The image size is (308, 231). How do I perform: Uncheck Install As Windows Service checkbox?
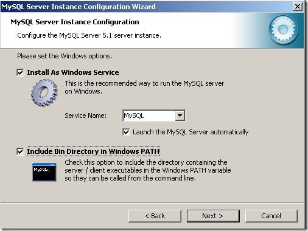pos(20,72)
